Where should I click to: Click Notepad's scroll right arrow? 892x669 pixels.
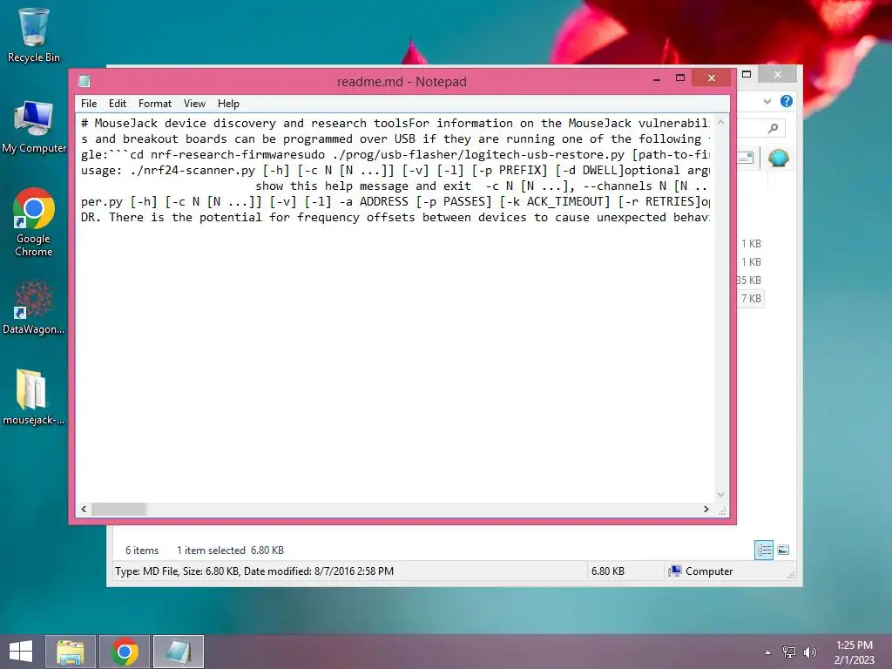tap(706, 509)
